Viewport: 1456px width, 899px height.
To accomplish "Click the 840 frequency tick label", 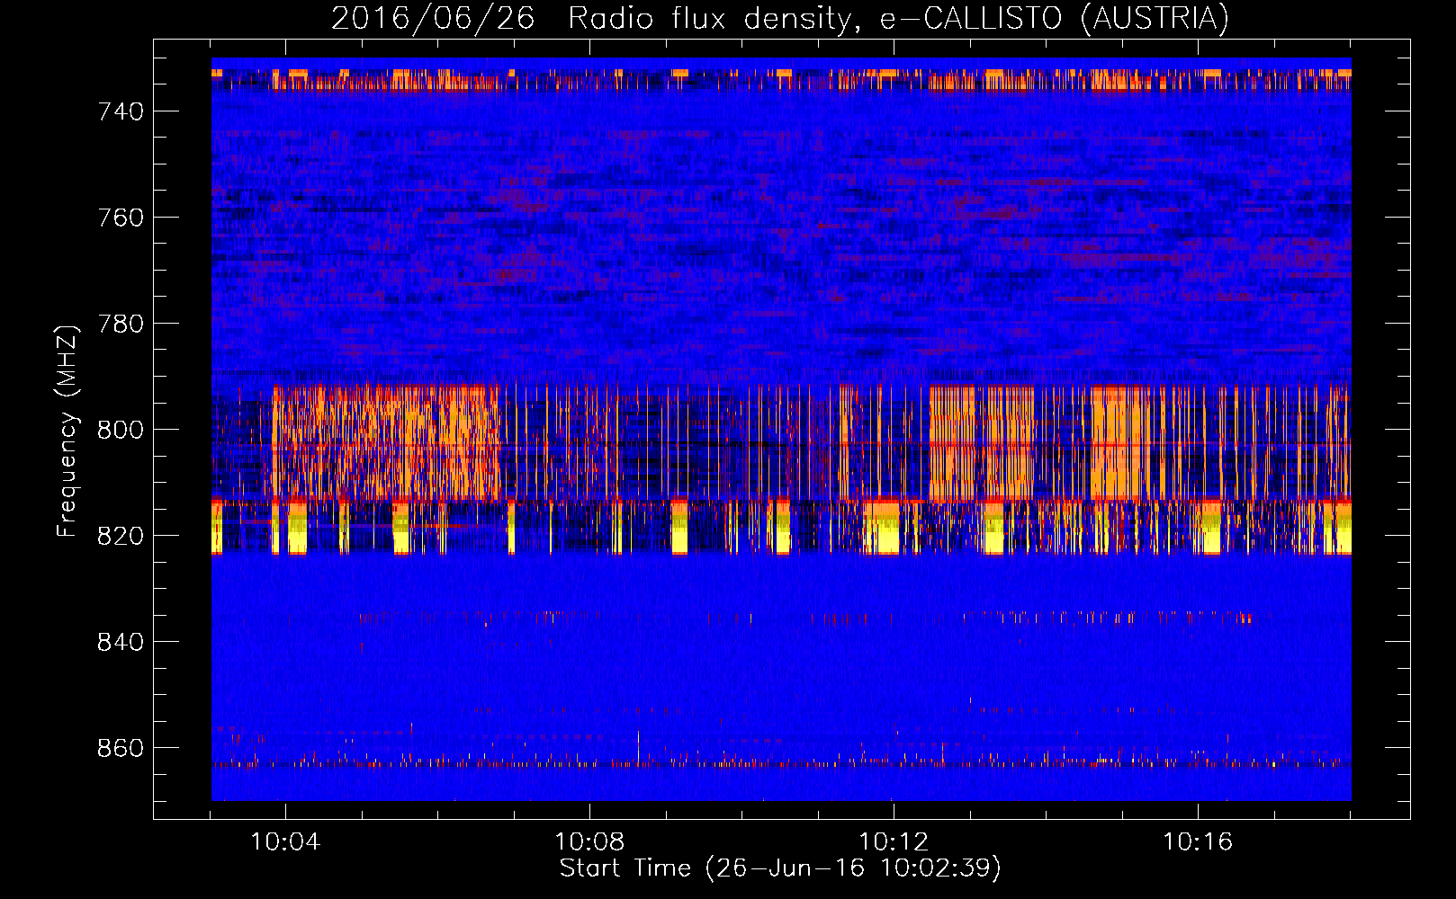I will tap(121, 642).
